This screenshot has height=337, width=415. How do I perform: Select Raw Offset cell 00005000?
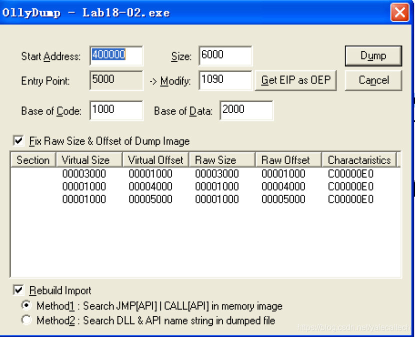[x=283, y=199]
